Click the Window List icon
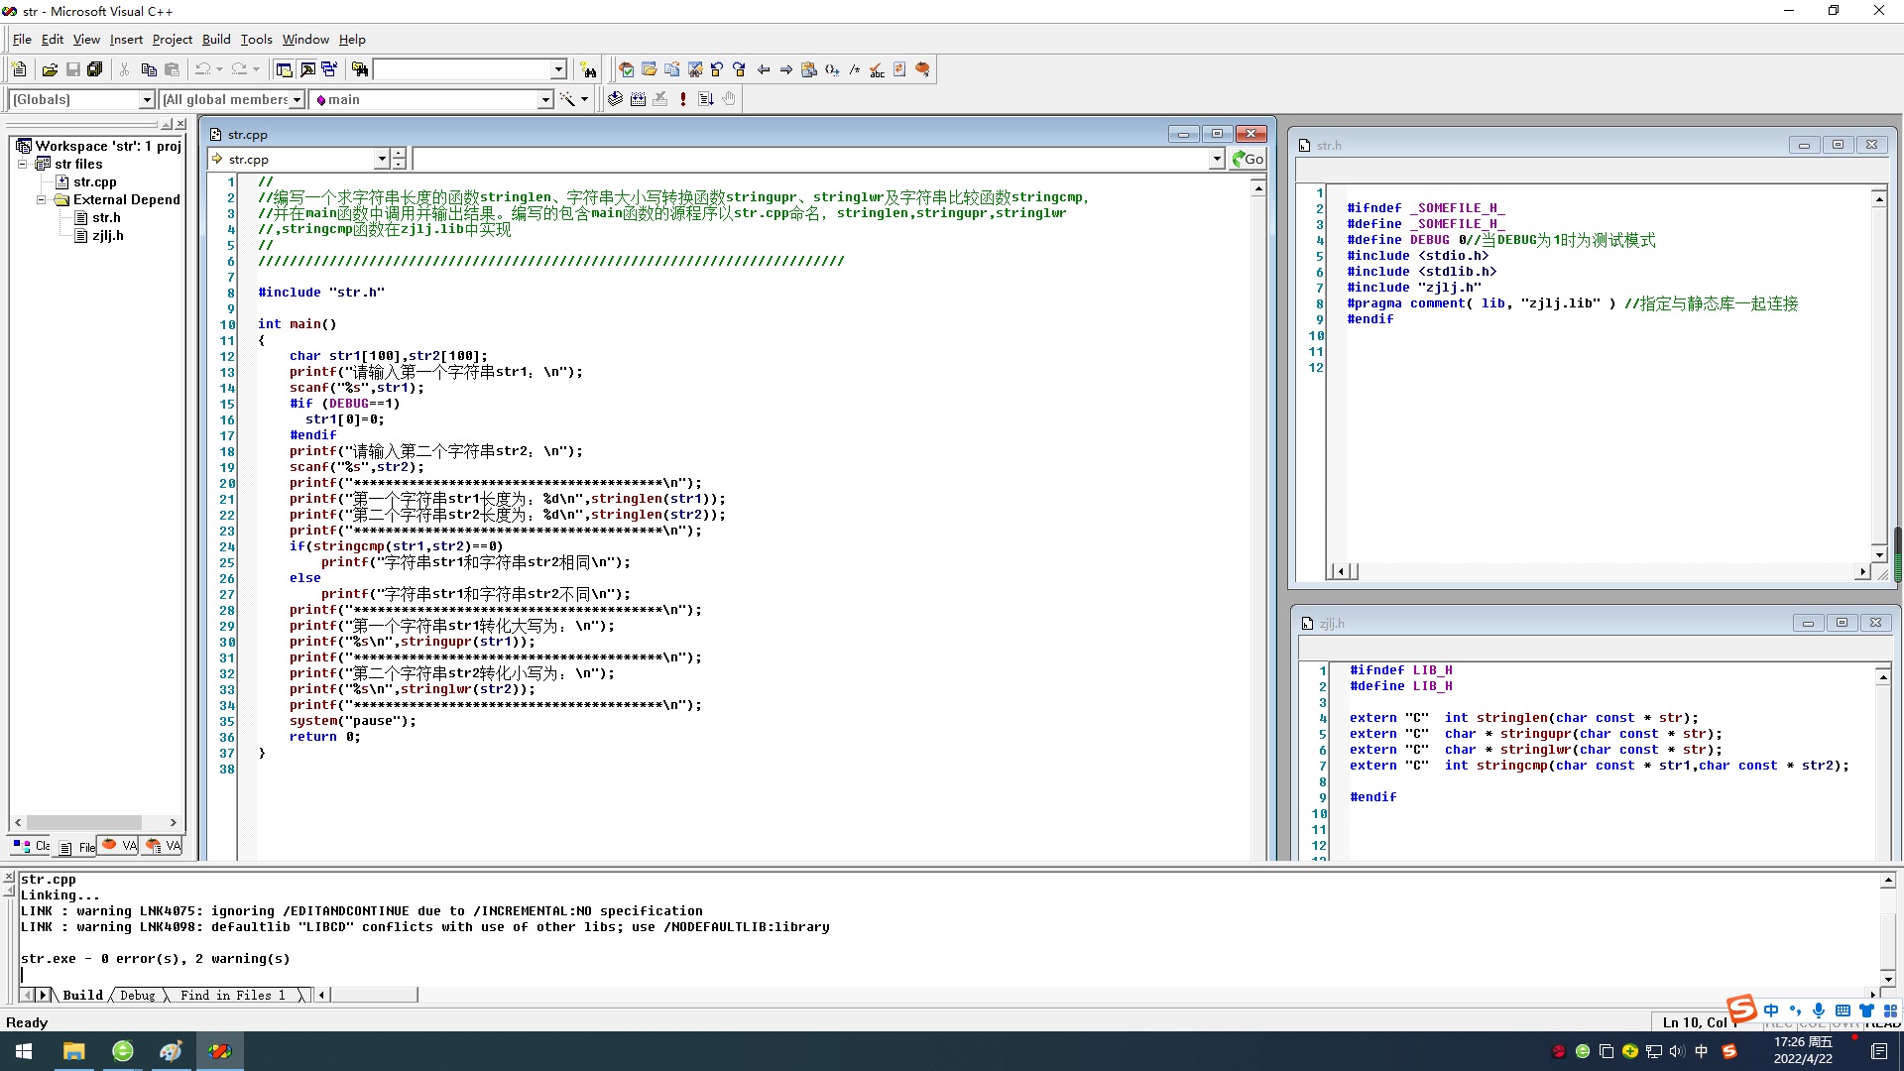 tap(329, 69)
